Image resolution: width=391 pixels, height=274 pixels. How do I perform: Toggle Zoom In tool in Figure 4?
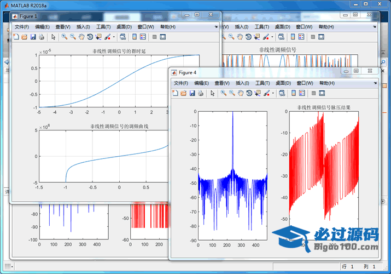coord(224,93)
